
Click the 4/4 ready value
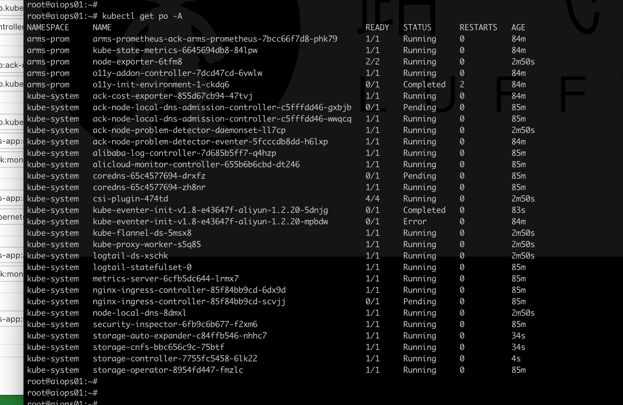tap(372, 199)
